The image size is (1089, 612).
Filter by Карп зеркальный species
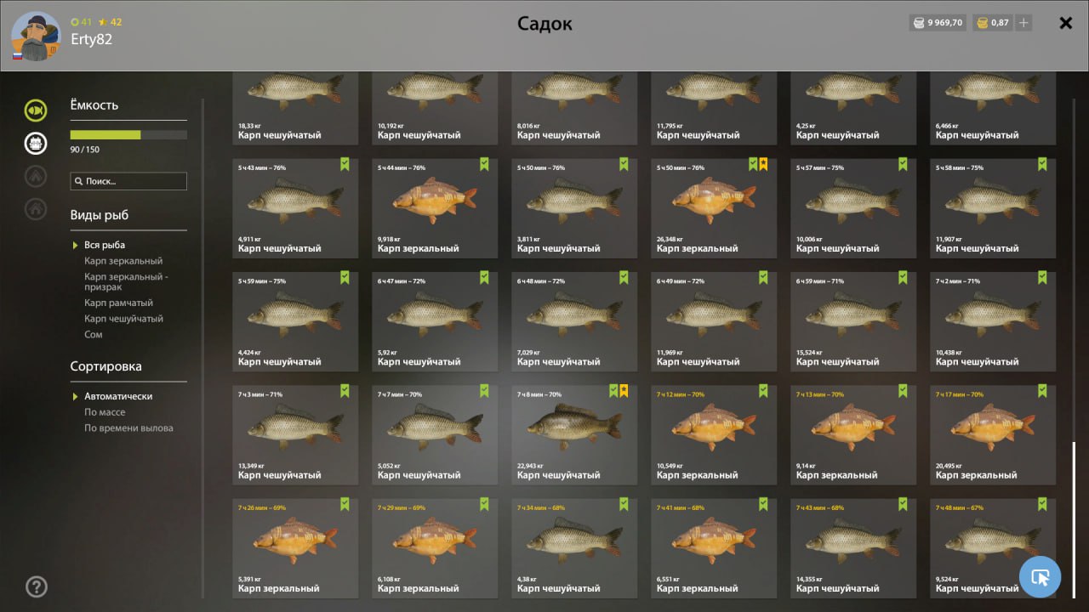click(123, 261)
